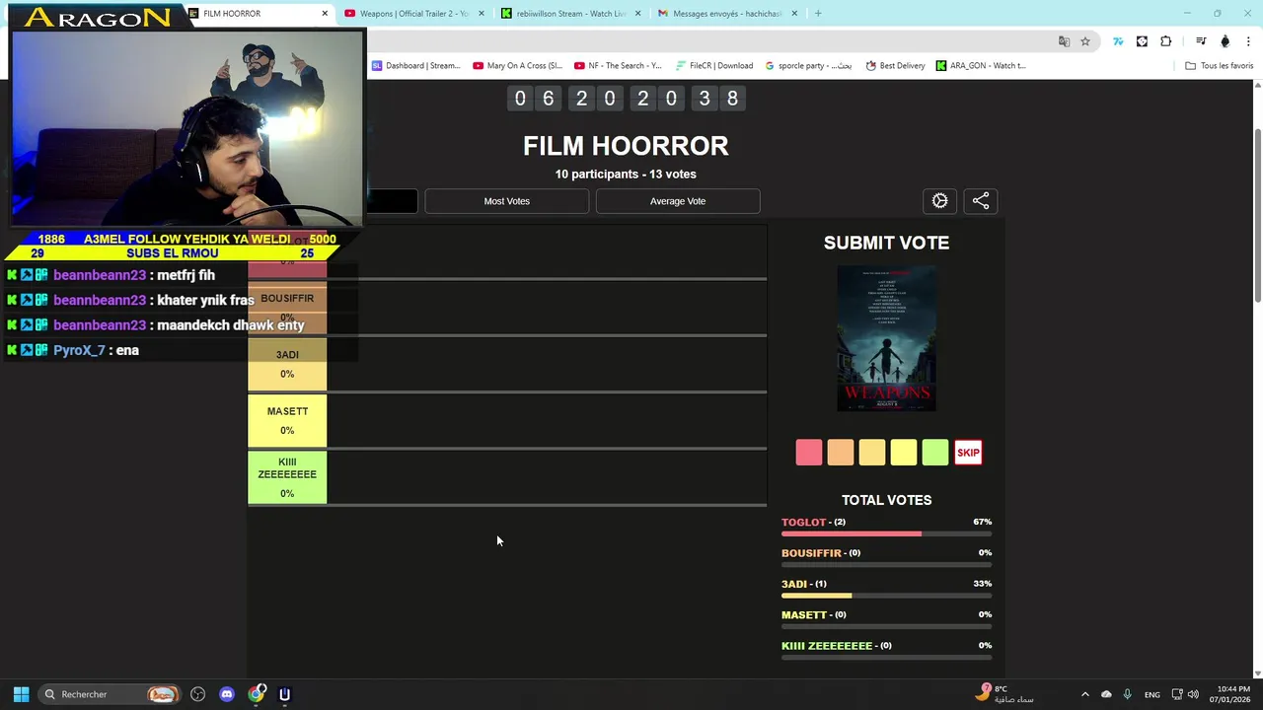Open the browser extensions puzzle icon
1263x710 pixels.
point(1166,41)
